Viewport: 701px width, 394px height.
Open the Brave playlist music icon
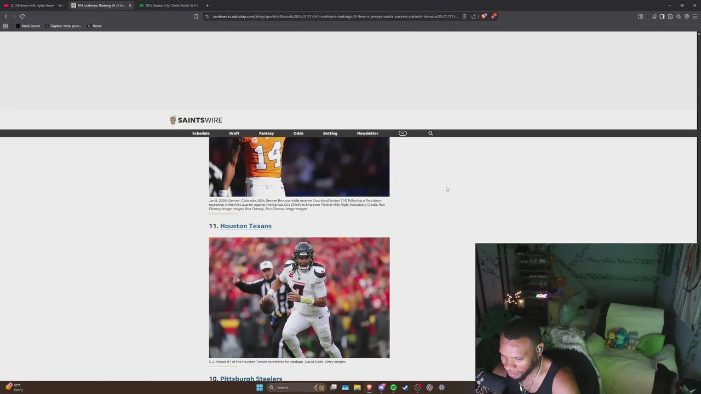coord(654,16)
